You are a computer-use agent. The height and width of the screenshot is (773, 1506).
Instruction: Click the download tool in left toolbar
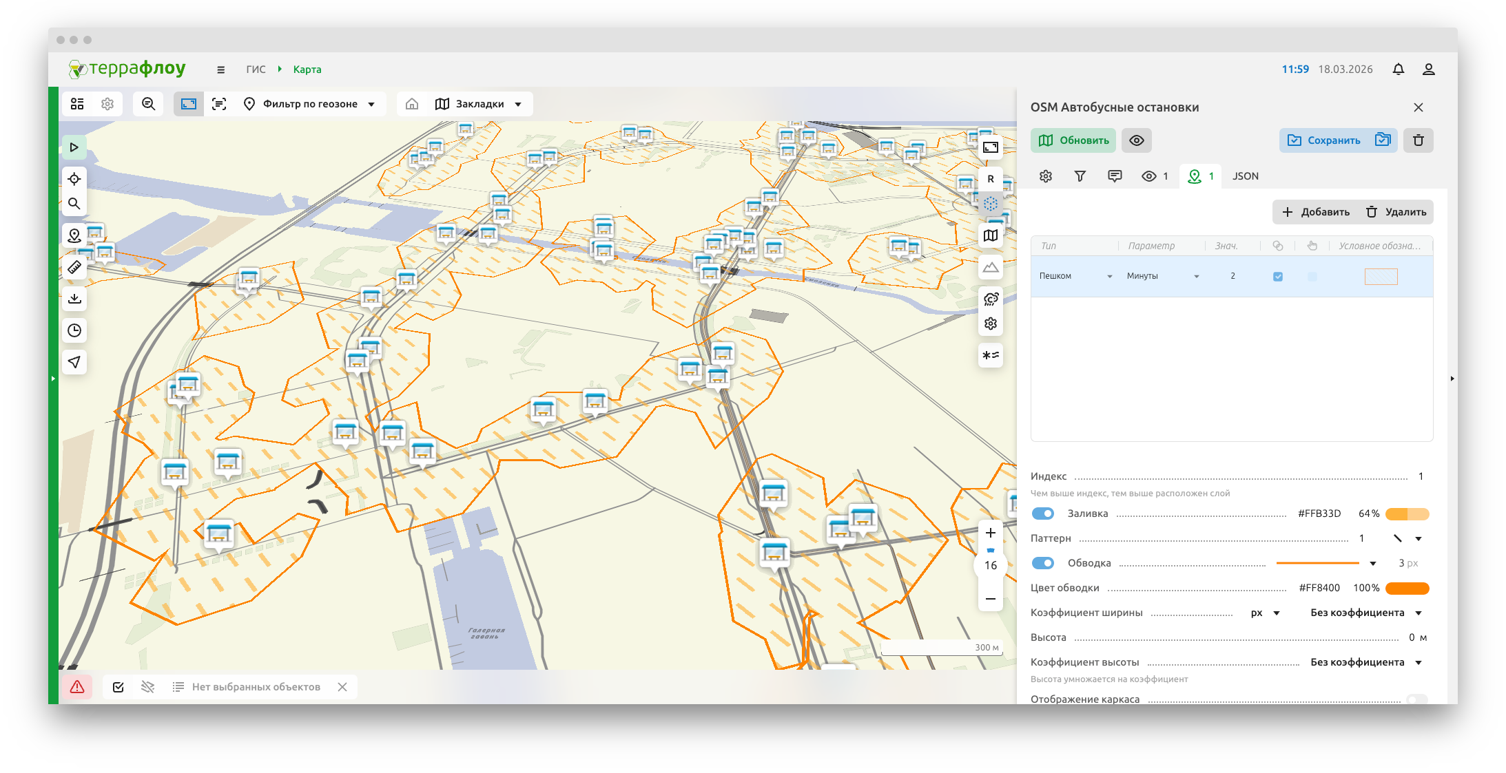pos(74,299)
